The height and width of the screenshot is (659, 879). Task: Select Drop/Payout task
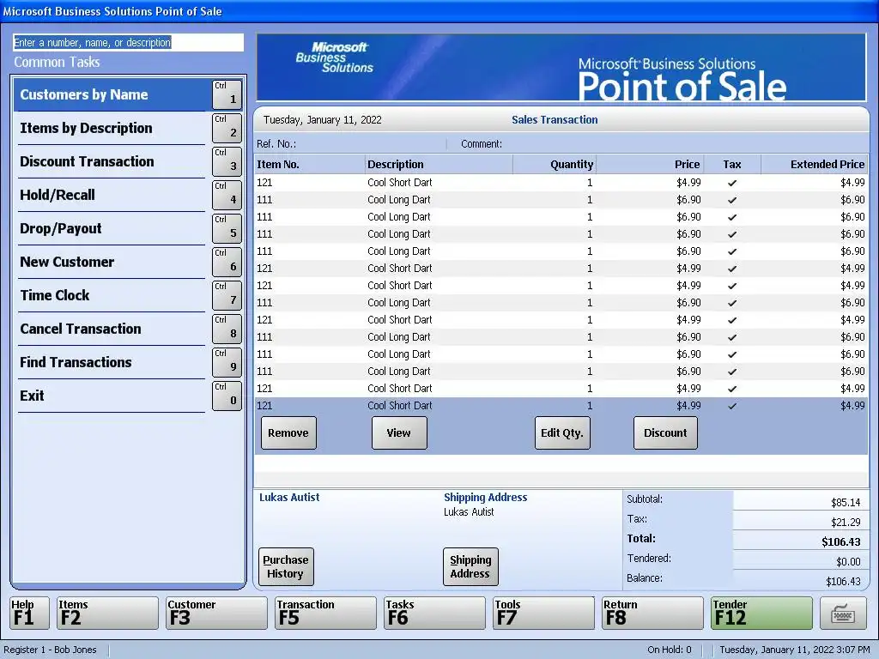coord(111,228)
